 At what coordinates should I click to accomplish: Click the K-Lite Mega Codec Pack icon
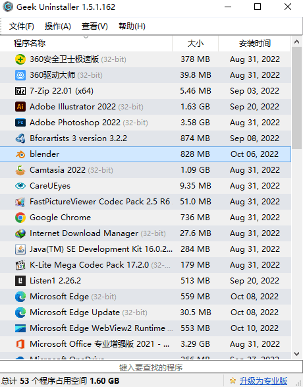pos(20,265)
